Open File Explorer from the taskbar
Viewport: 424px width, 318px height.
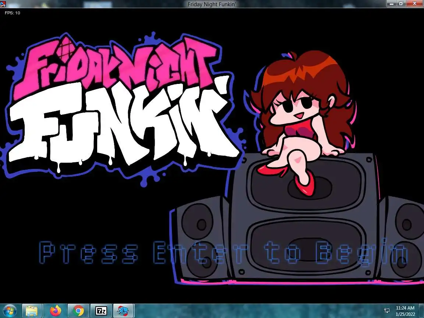coord(32,311)
